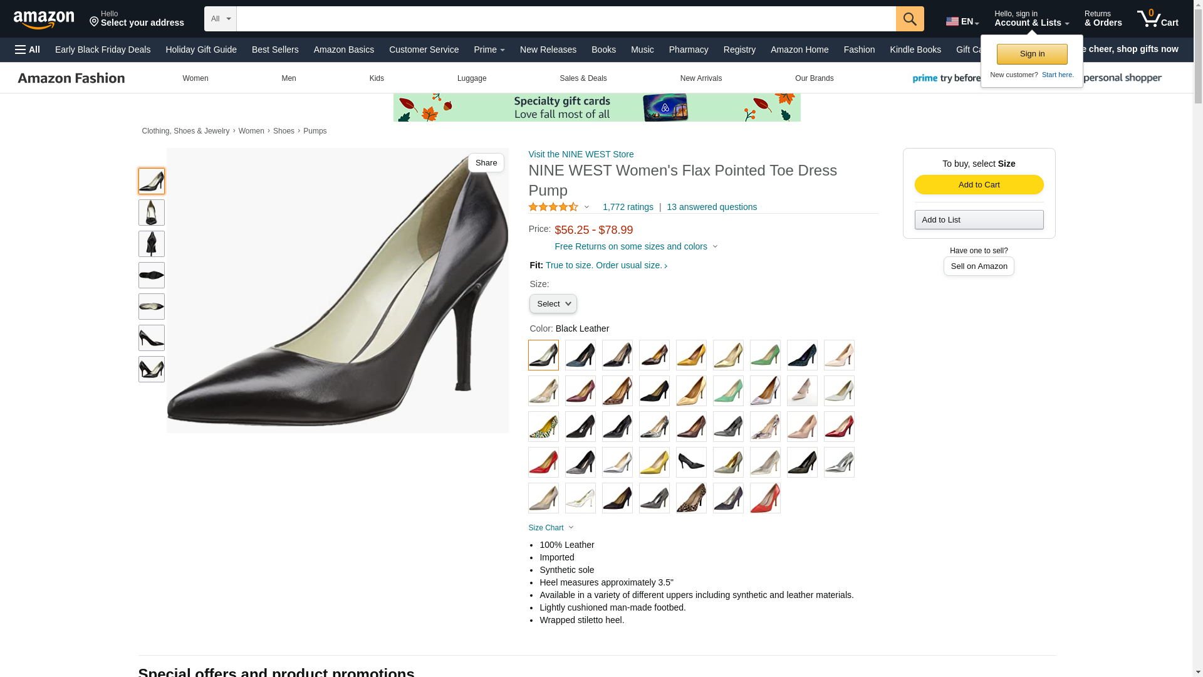1203x677 pixels.
Task: Pick the bright yellow shoe swatch
Action: (654, 463)
